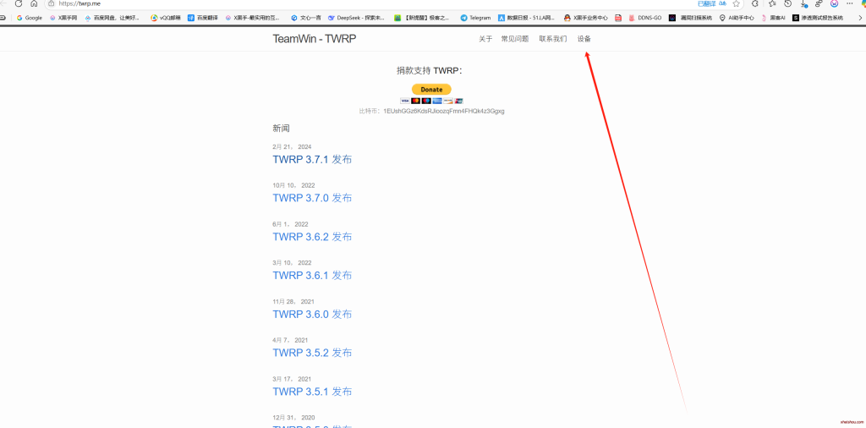
Task: Open the 黑客AI bookmark
Action: pyautogui.click(x=773, y=18)
